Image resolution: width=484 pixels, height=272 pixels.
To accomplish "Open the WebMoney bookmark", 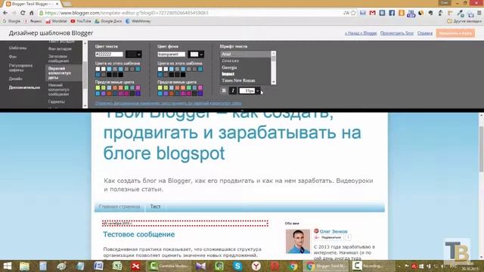I will [138, 21].
